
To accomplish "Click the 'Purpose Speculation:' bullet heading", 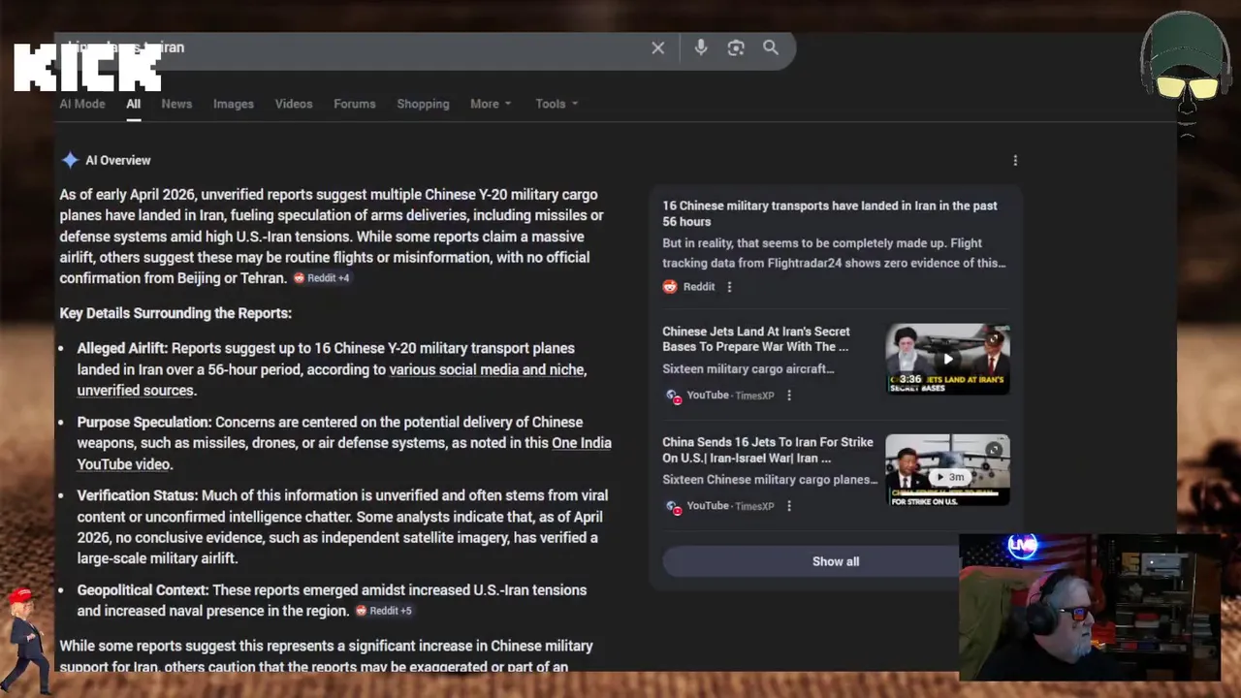I will (x=144, y=422).
